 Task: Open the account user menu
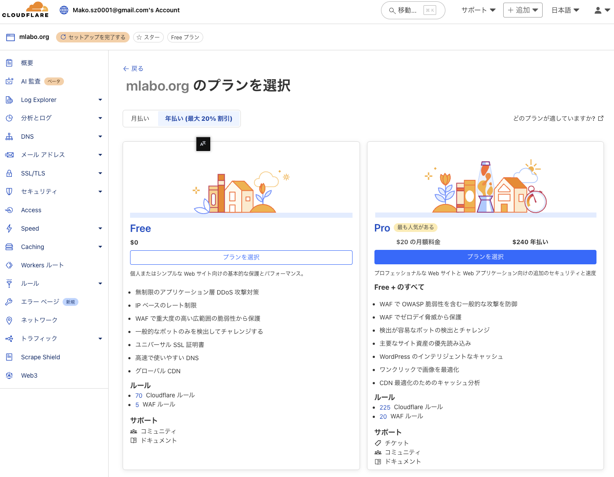[602, 10]
